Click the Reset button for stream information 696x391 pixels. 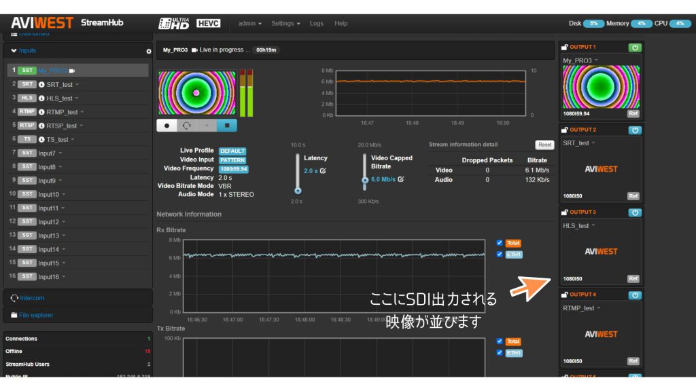[x=544, y=145]
